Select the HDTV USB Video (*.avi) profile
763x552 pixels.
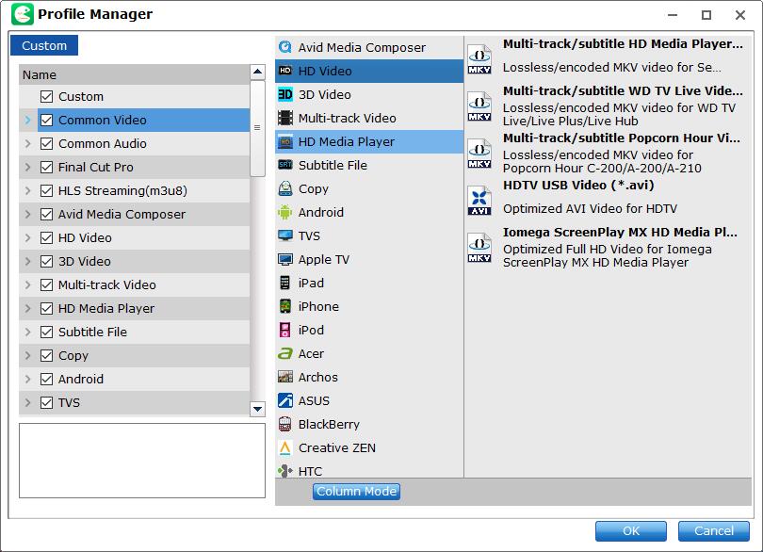click(608, 201)
